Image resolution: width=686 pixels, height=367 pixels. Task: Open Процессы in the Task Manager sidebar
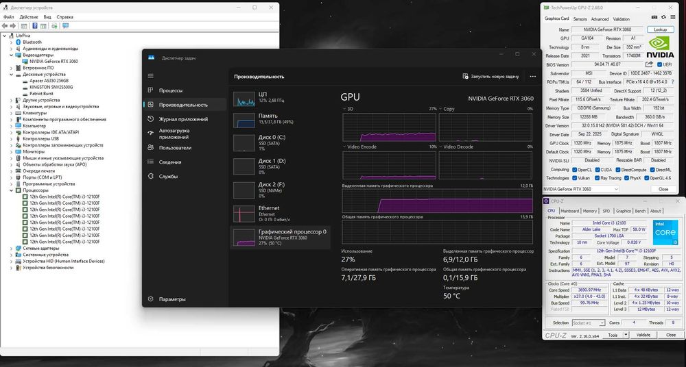pyautogui.click(x=184, y=90)
